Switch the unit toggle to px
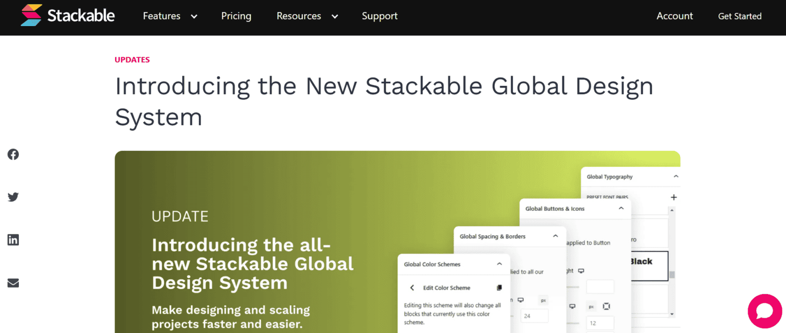Viewport: 786px width, 333px height. 591,306
